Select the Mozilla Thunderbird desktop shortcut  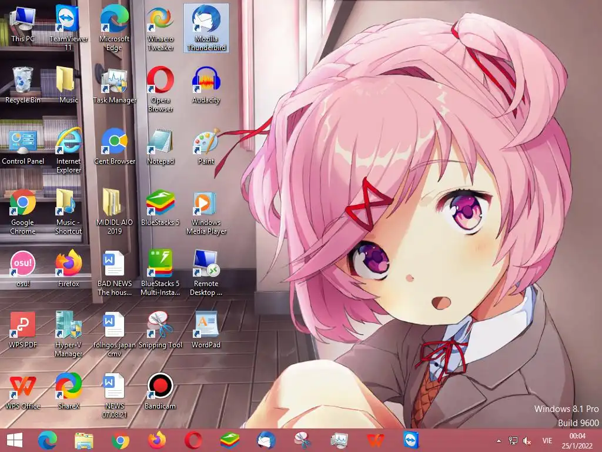[x=206, y=28]
